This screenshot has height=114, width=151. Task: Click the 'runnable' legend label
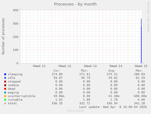click(15, 100)
